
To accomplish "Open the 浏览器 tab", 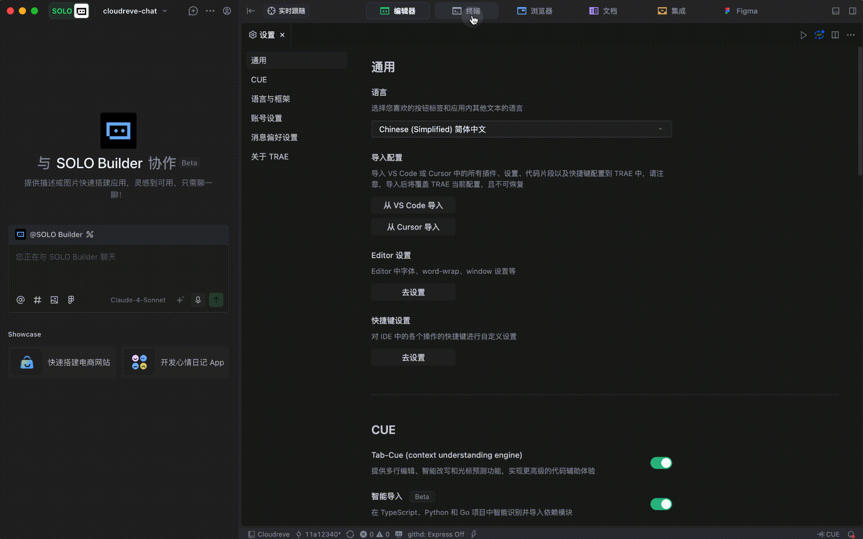I will click(535, 11).
